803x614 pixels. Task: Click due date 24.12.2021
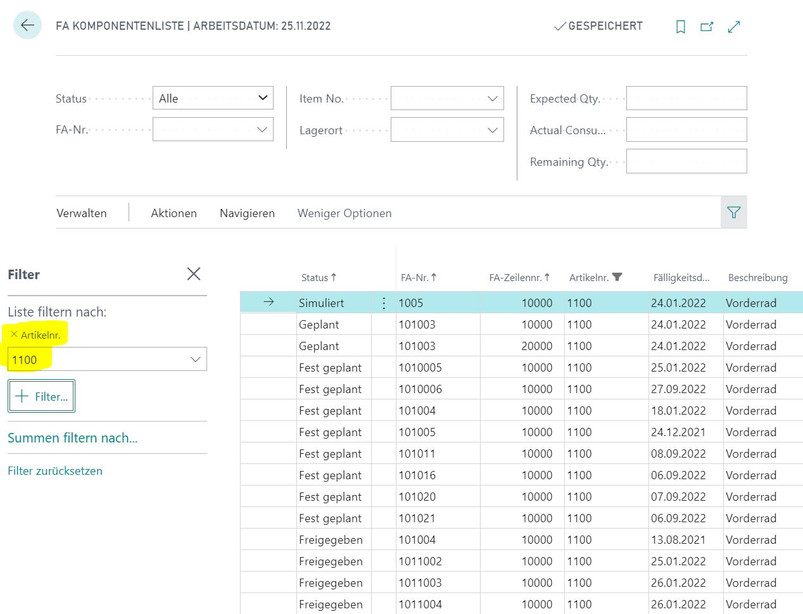pyautogui.click(x=686, y=432)
